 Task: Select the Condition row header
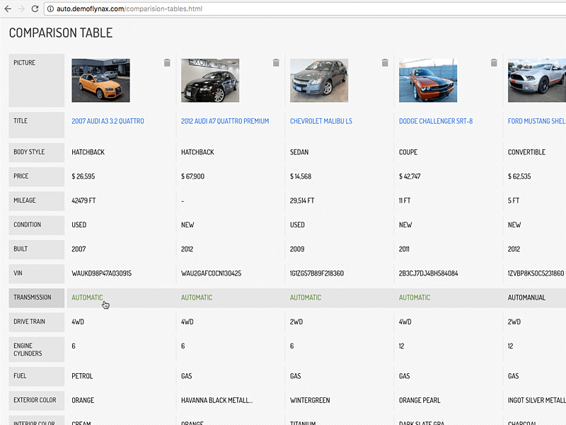[x=37, y=225]
